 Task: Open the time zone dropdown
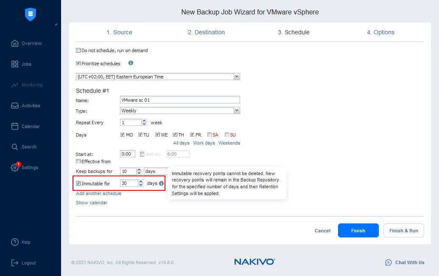[237, 77]
